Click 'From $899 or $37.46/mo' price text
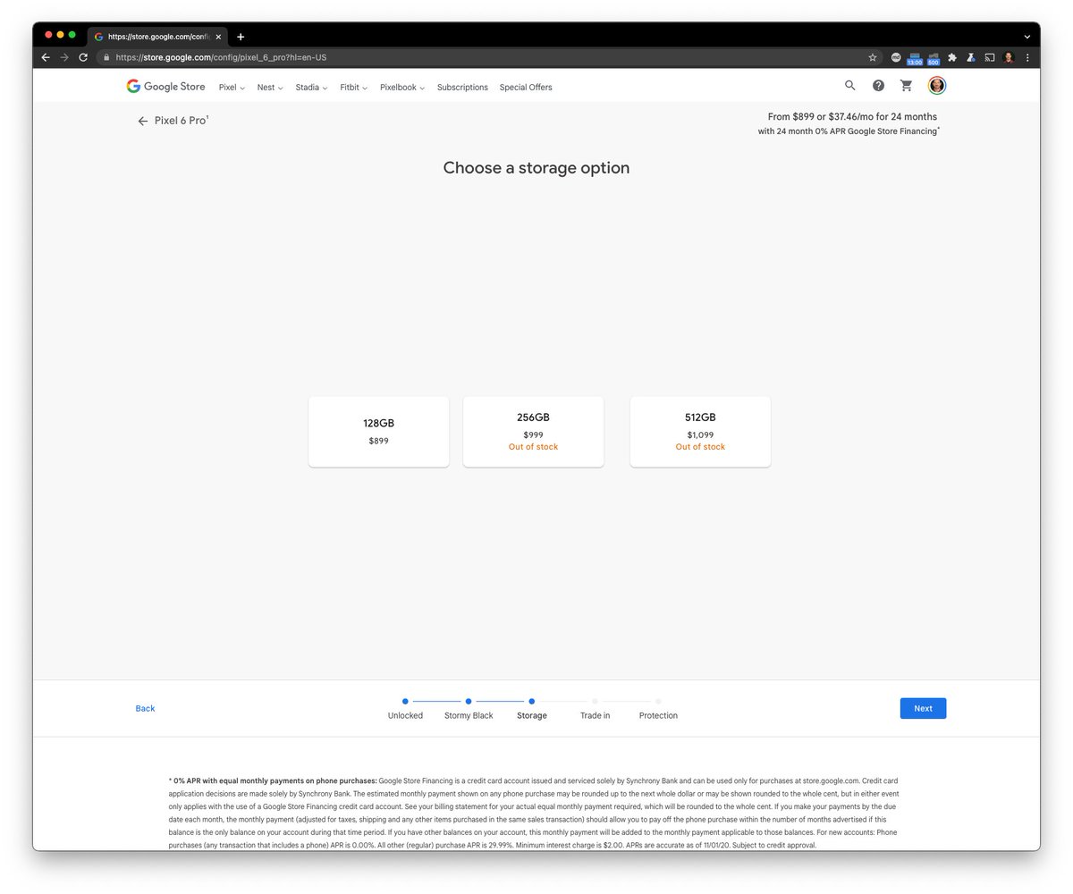This screenshot has width=1073, height=894. pyautogui.click(x=852, y=117)
